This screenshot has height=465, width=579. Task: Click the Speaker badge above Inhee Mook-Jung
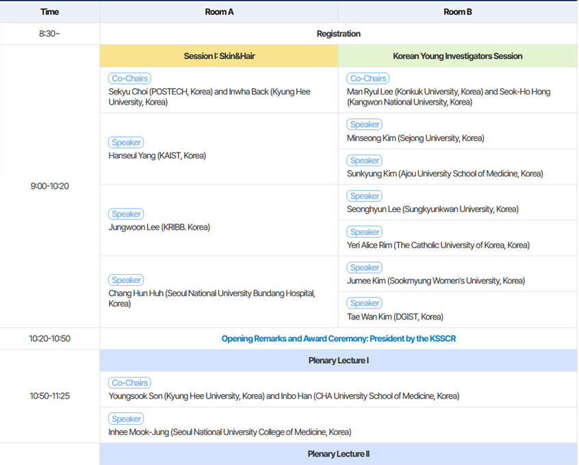click(x=126, y=419)
